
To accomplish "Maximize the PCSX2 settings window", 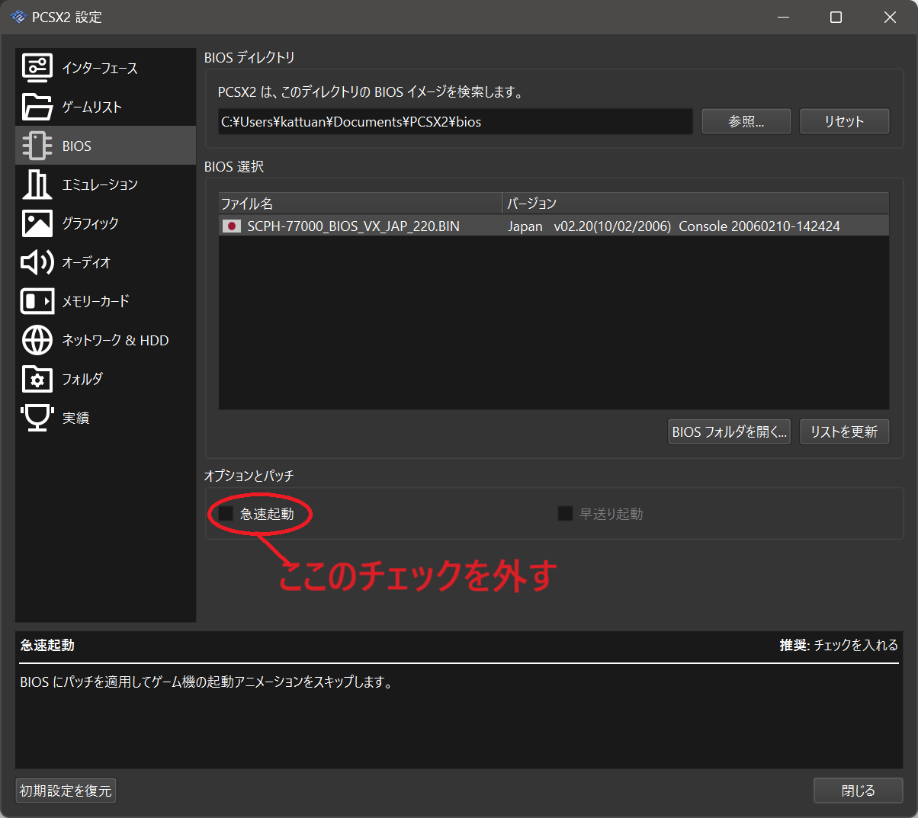I will pyautogui.click(x=836, y=17).
